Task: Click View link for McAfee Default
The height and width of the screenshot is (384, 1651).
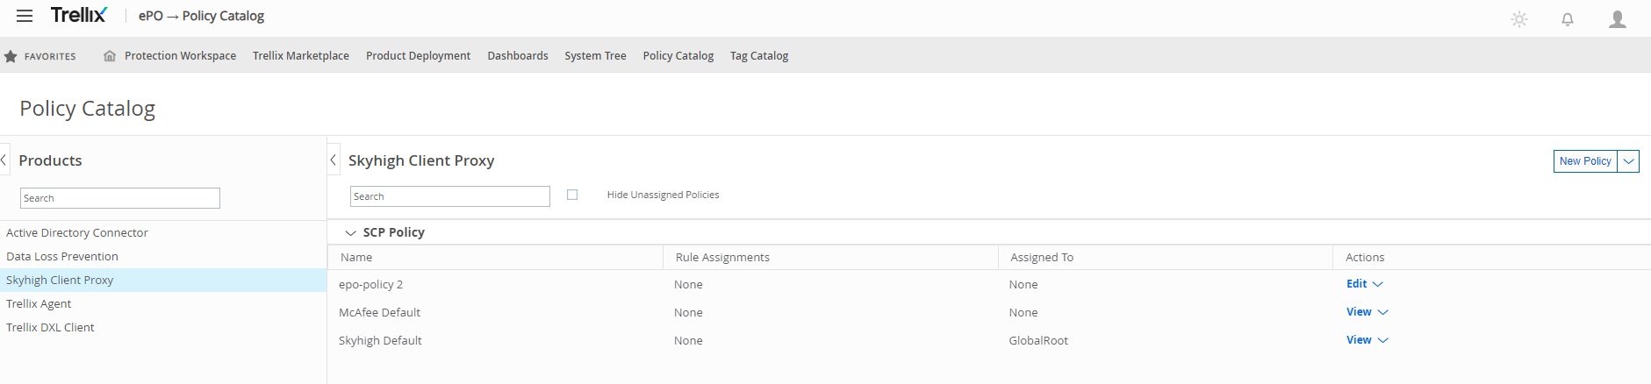Action: 1359,312
